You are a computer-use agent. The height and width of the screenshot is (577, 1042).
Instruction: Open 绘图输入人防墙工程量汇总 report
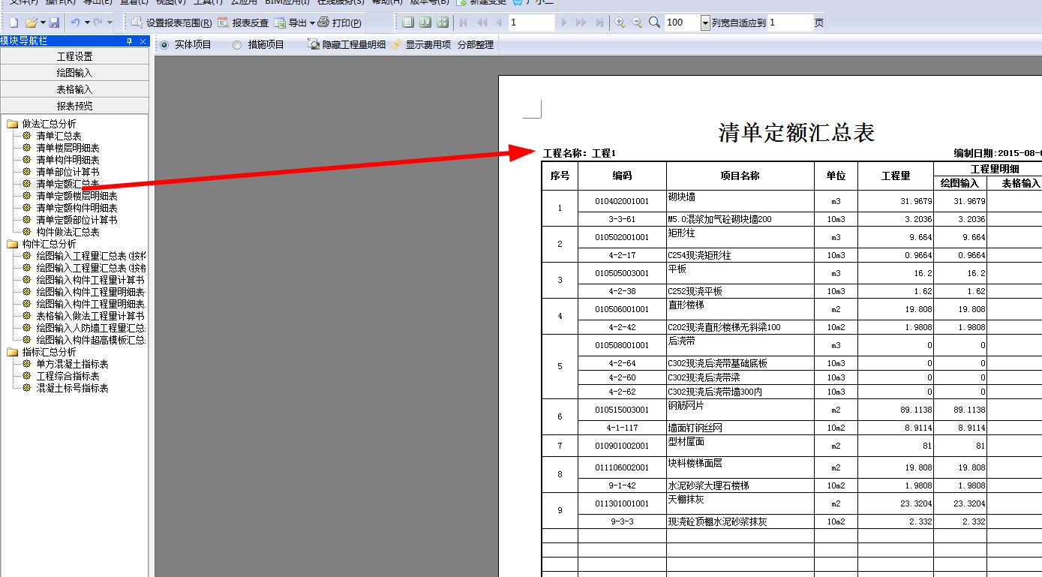(x=91, y=328)
